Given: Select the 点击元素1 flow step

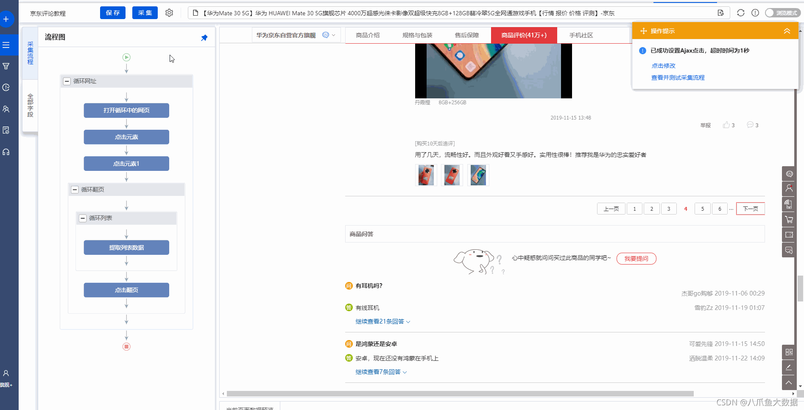Looking at the screenshot, I should 126,164.
